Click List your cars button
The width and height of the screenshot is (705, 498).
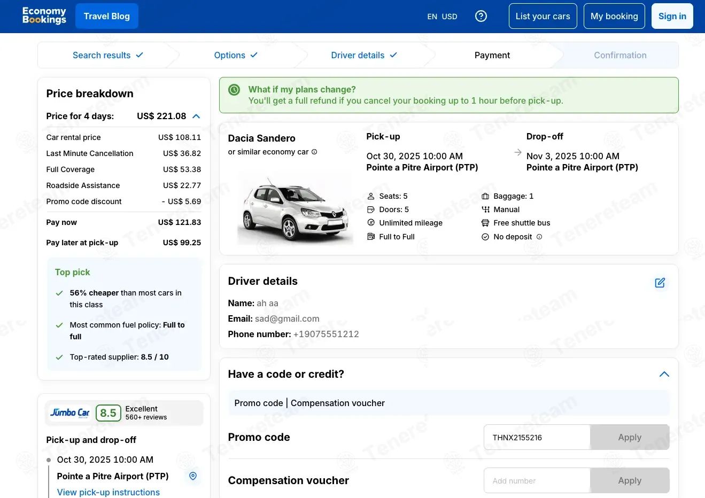click(543, 16)
